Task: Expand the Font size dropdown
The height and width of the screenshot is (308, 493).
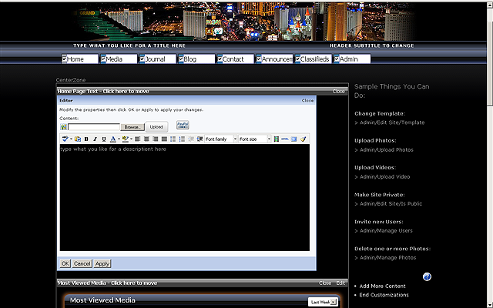Action: (x=254, y=139)
